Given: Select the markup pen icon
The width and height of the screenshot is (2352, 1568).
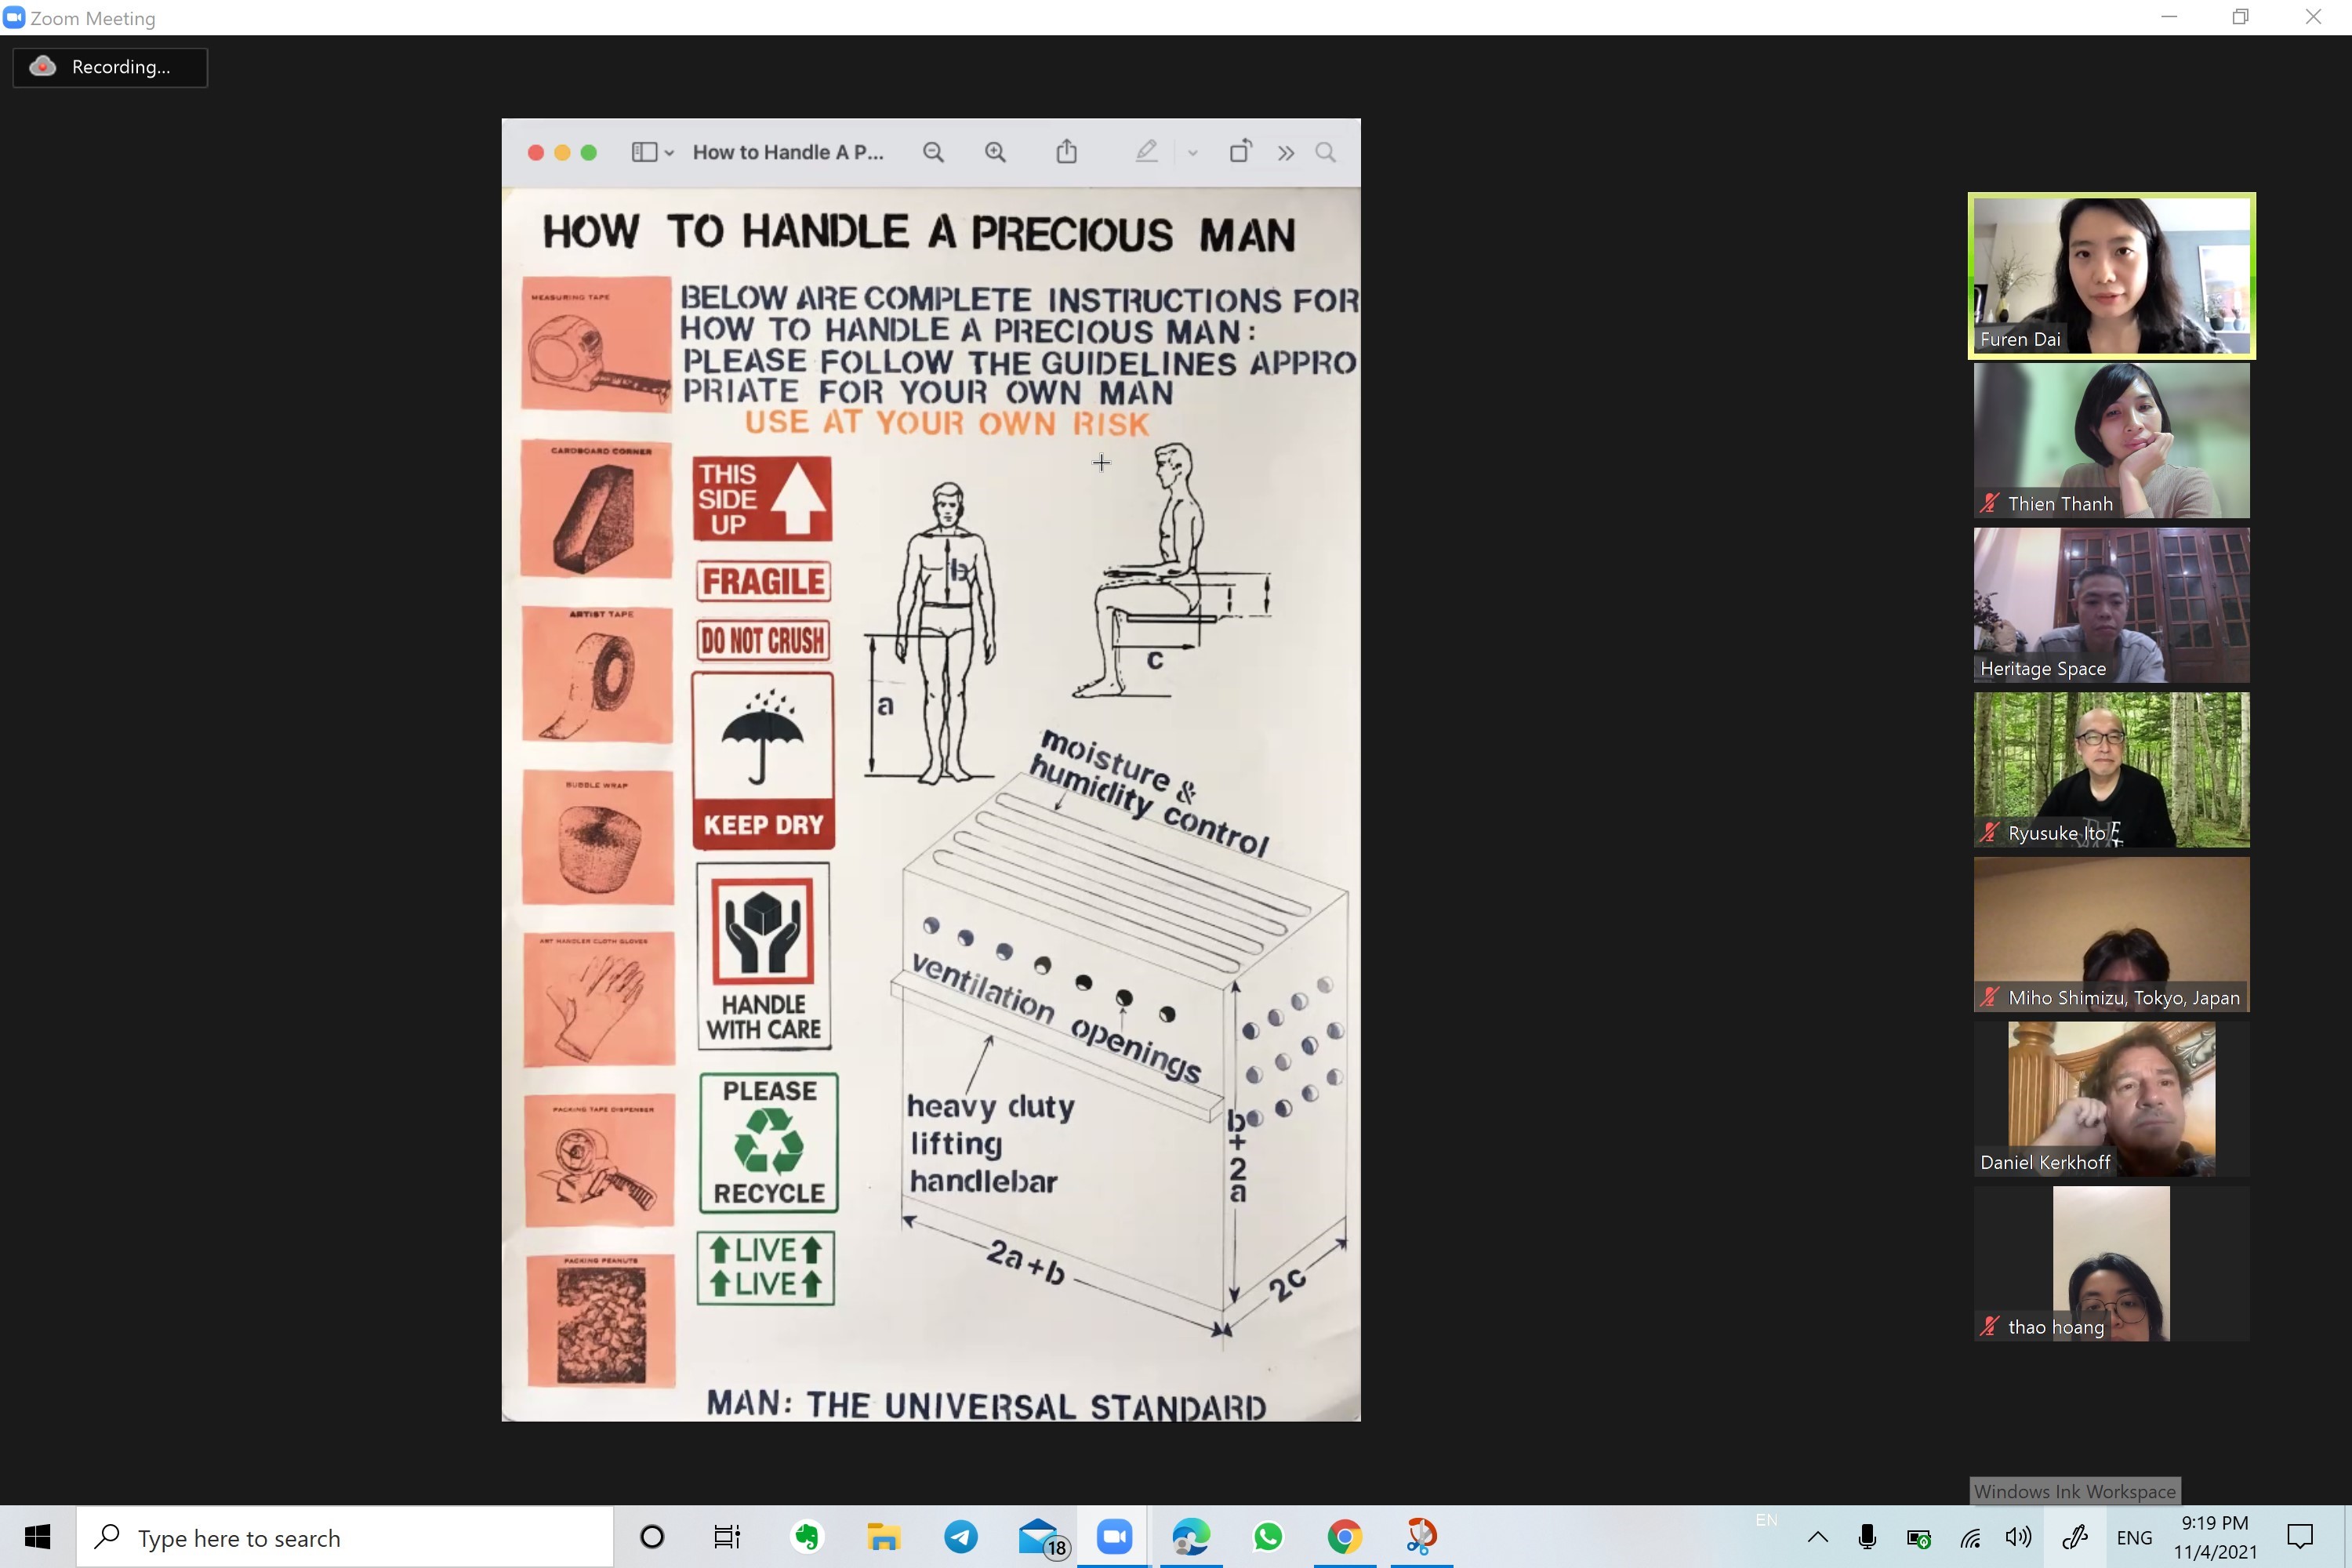Looking at the screenshot, I should 1146,152.
